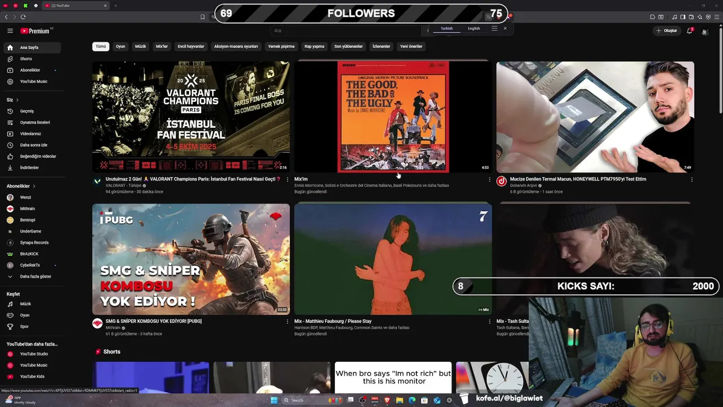Select Aksiyon-macera oyunları chip
This screenshot has height=407, width=723.
tap(236, 46)
